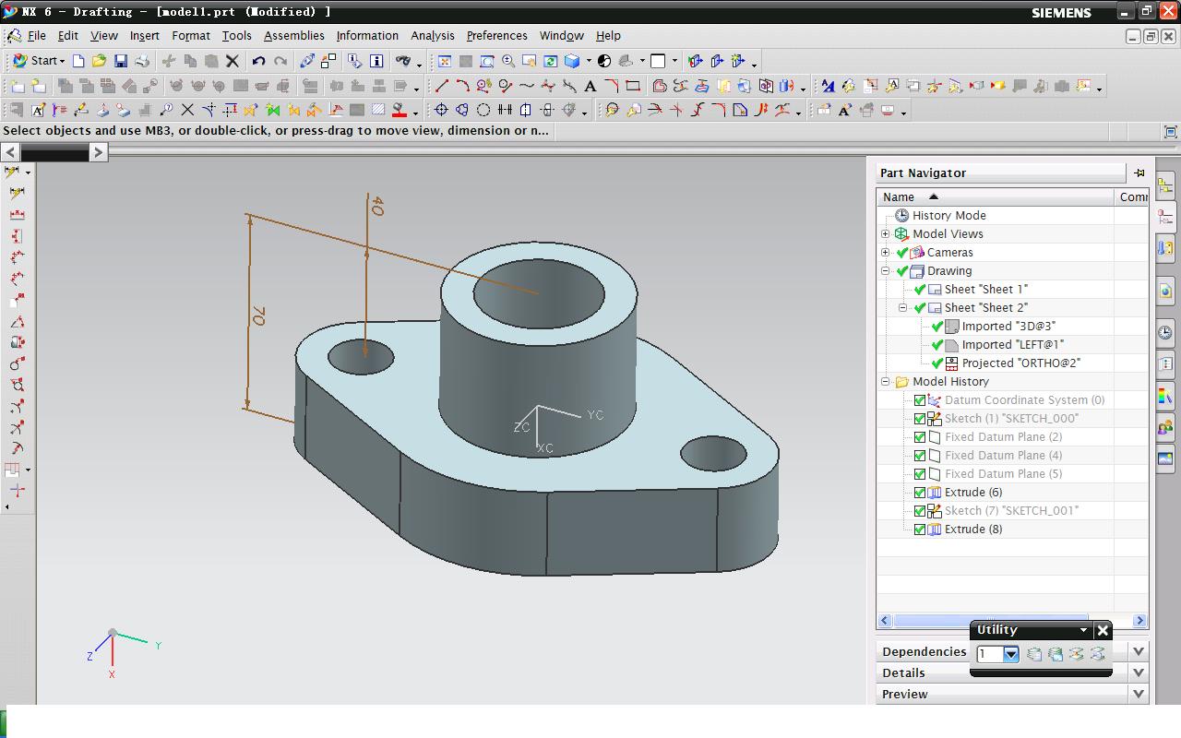Image resolution: width=1181 pixels, height=738 pixels.
Task: Click the Open file folder icon
Action: pyautogui.click(x=99, y=61)
